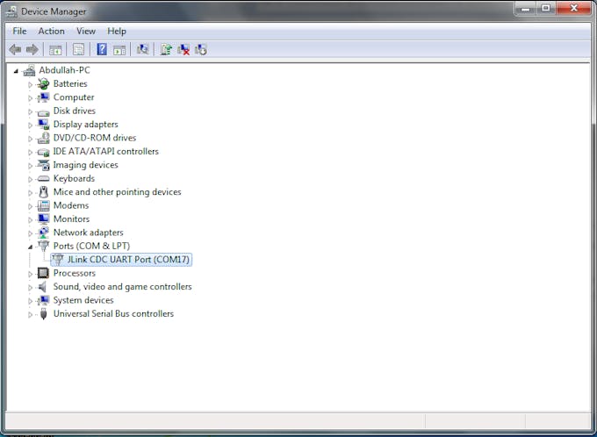Screen dimensions: 597x437
Task: Select the System devices icon
Action: click(x=43, y=300)
